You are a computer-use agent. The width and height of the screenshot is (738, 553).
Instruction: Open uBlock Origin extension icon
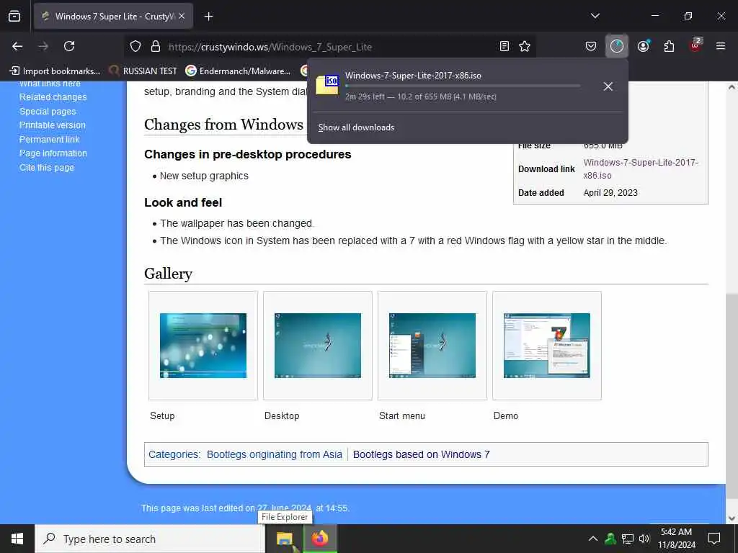pyautogui.click(x=695, y=45)
